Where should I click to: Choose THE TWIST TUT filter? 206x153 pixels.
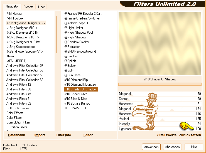click(76, 108)
